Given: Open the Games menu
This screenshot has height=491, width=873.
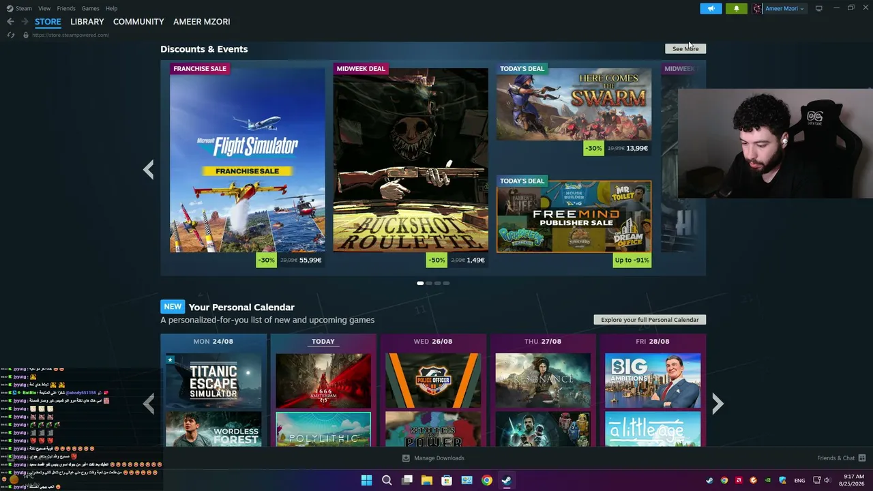Looking at the screenshot, I should pos(90,8).
